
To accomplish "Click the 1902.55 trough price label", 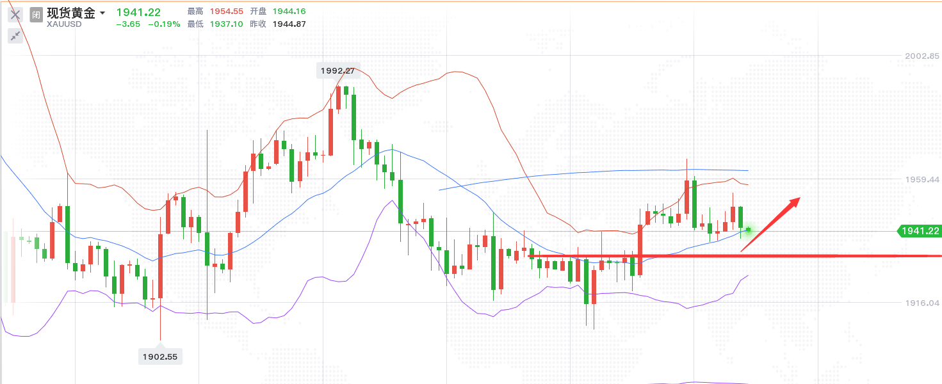I will (160, 356).
